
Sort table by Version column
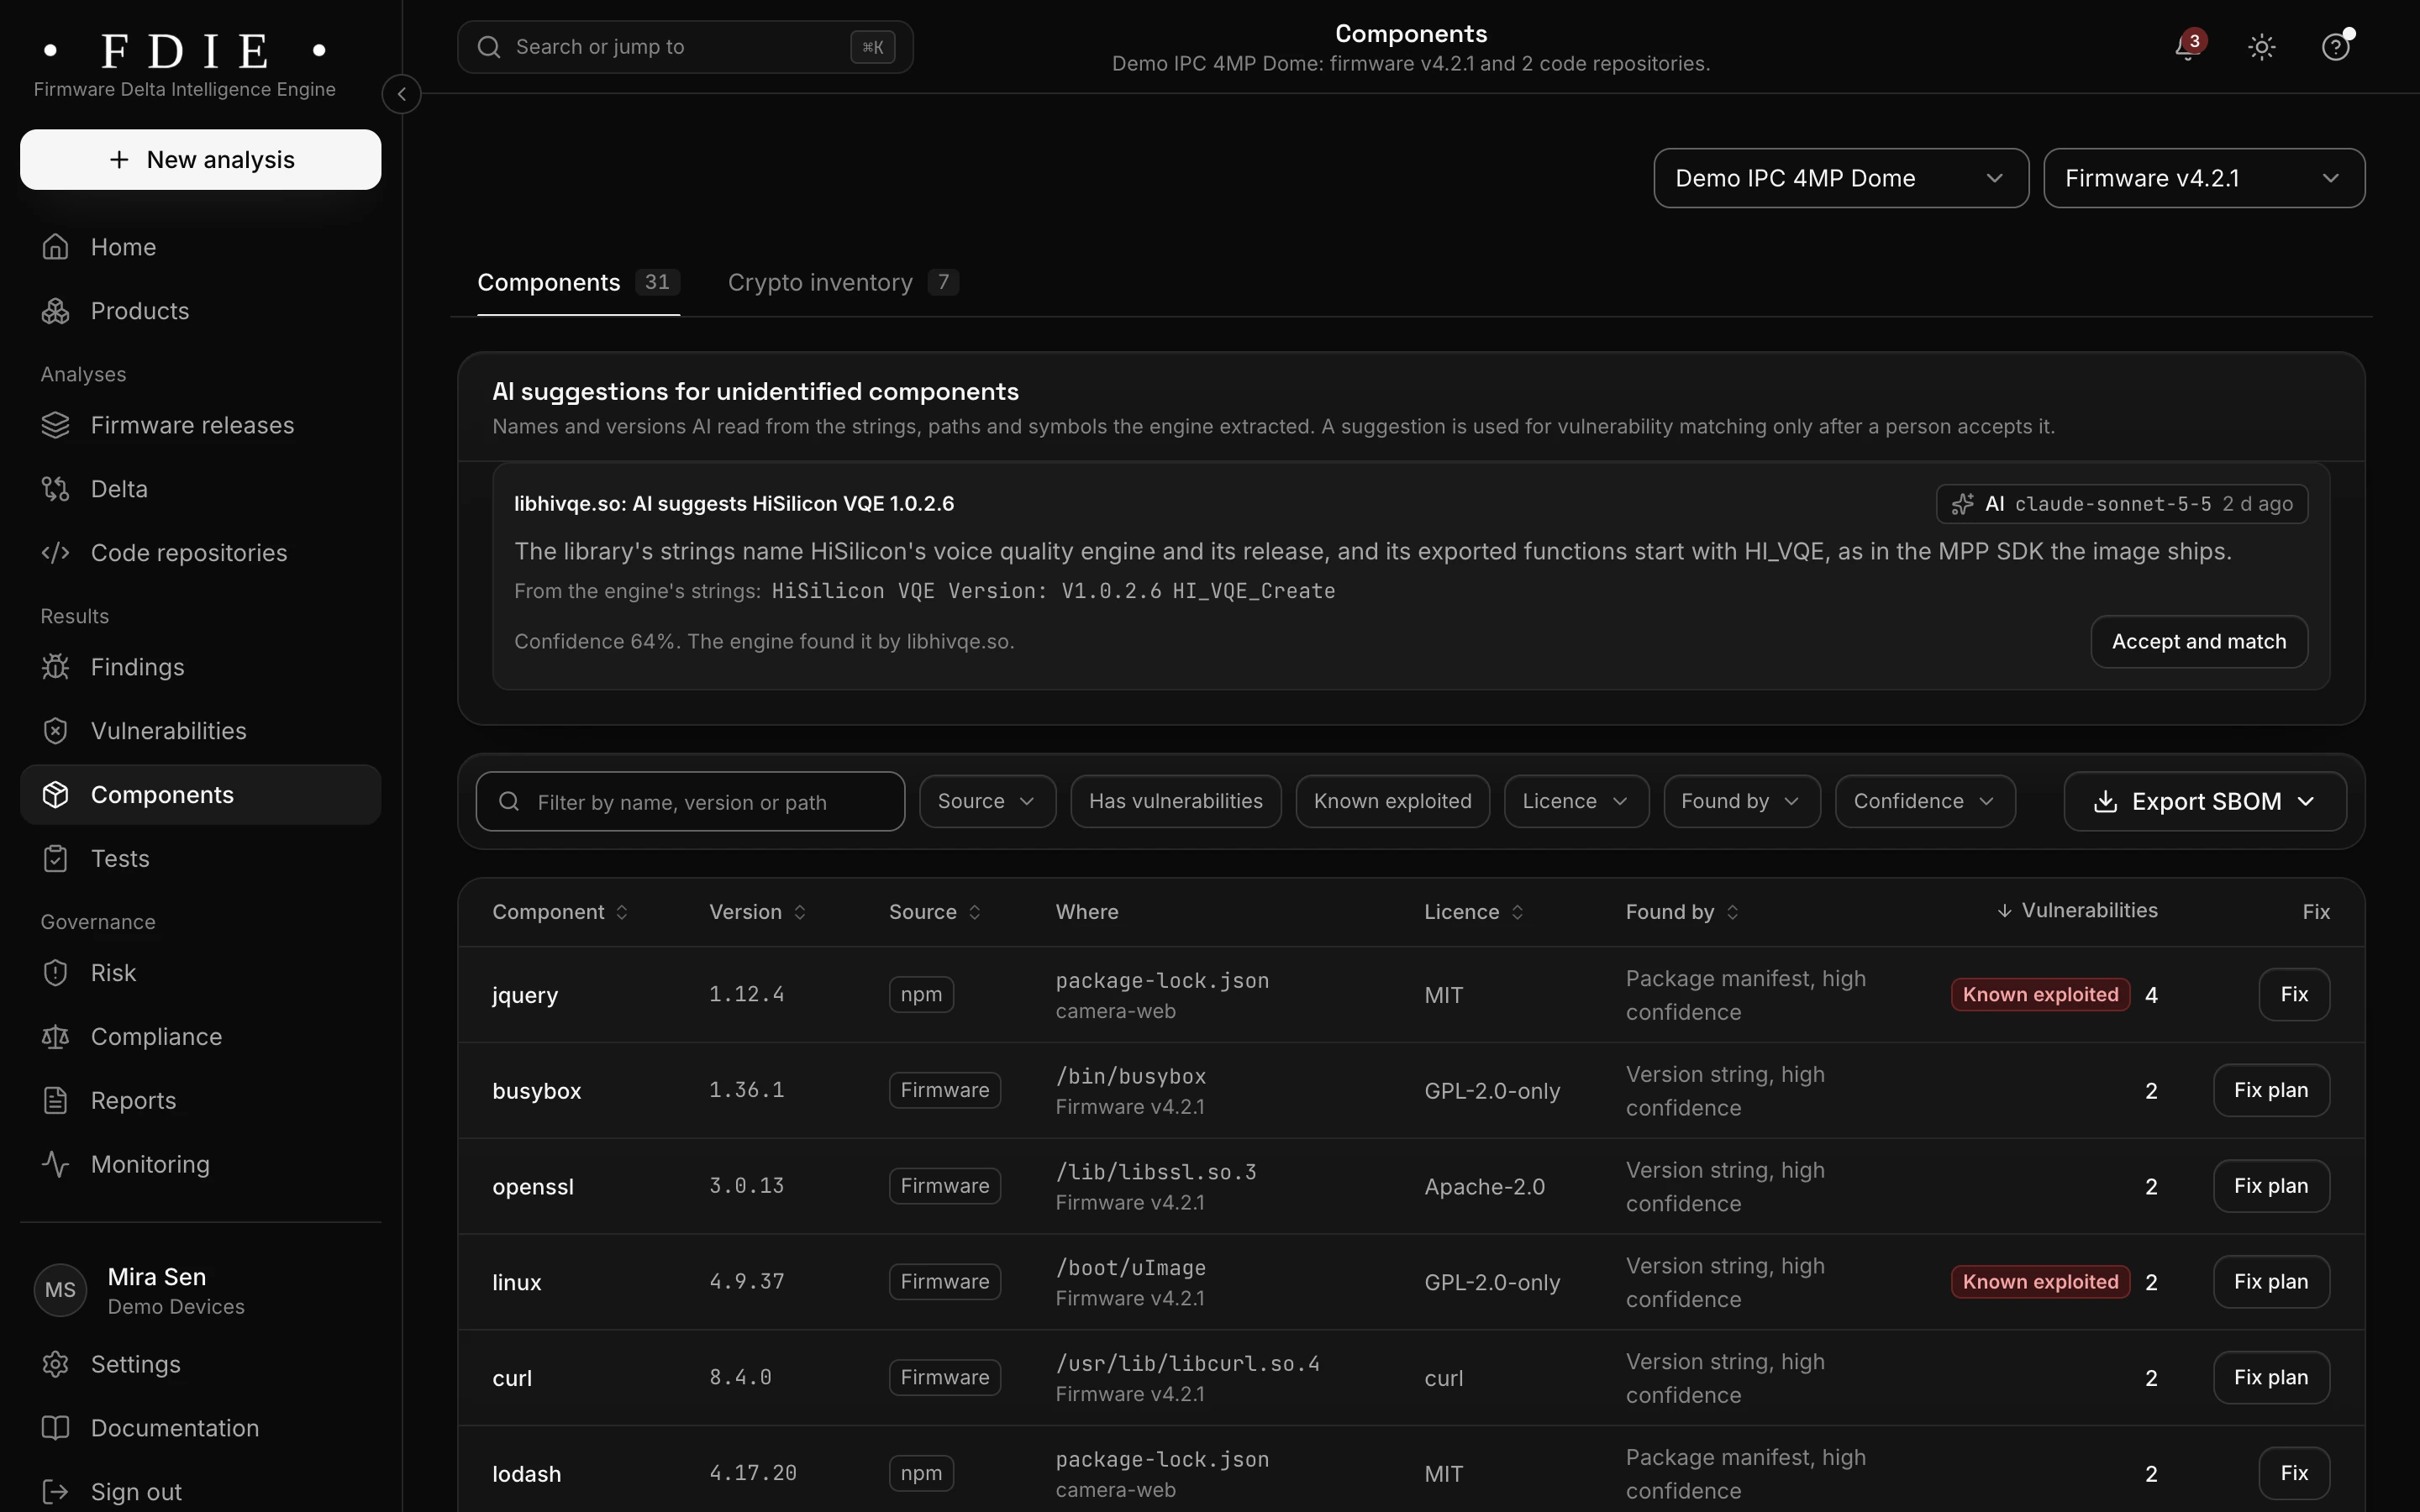click(x=757, y=912)
